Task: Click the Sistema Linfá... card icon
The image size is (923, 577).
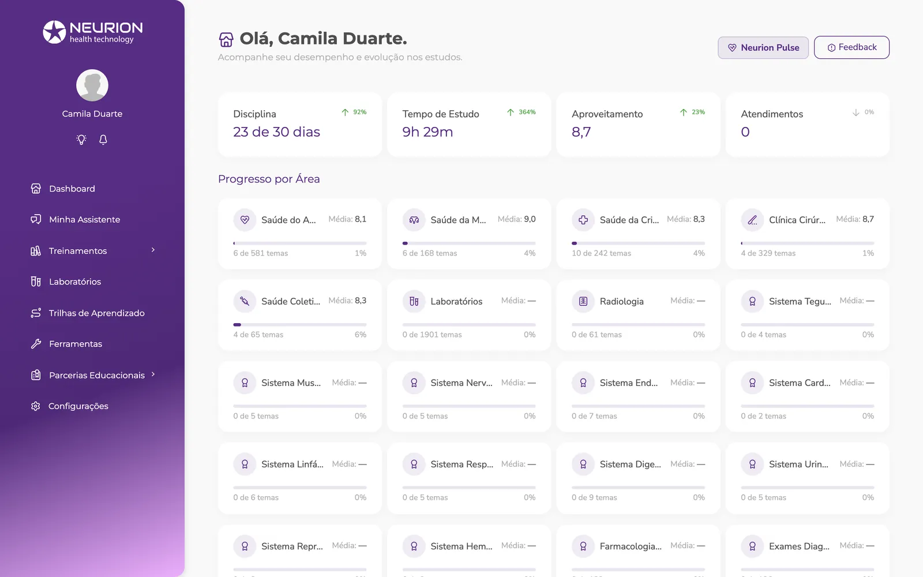Action: 245,464
